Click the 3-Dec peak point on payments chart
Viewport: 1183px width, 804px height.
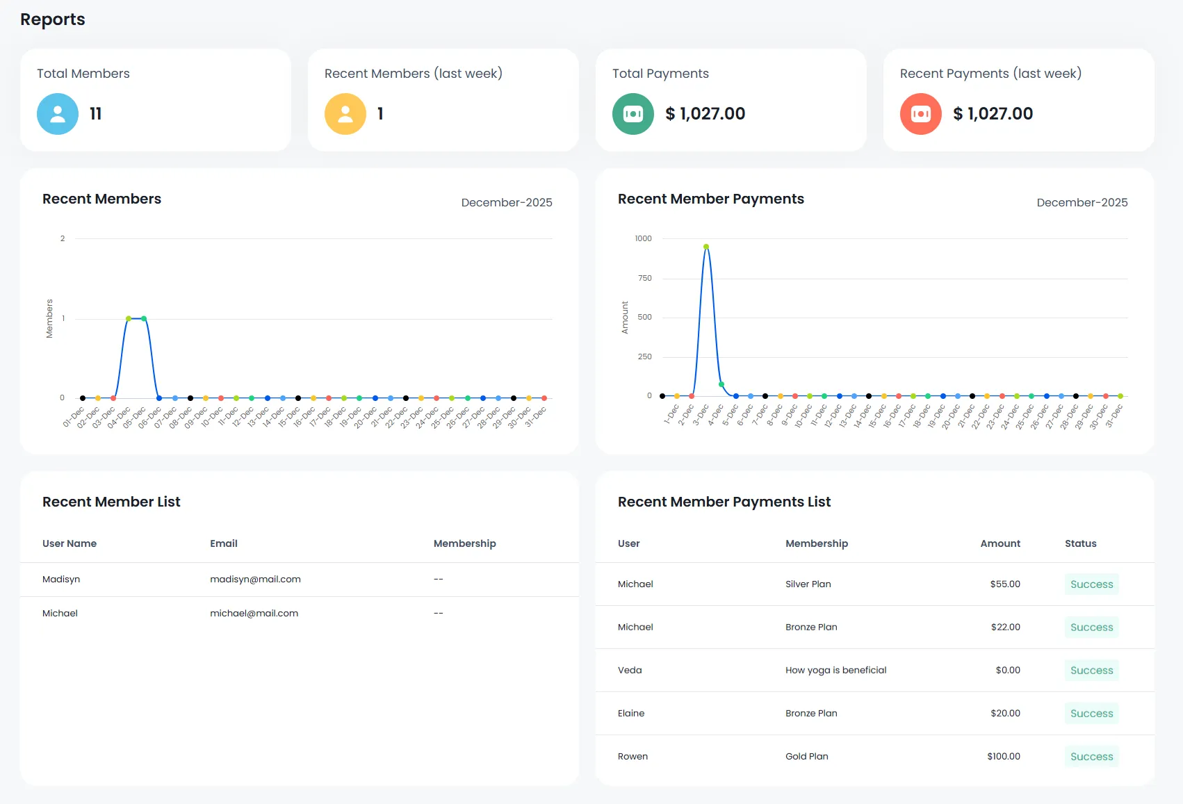705,245
